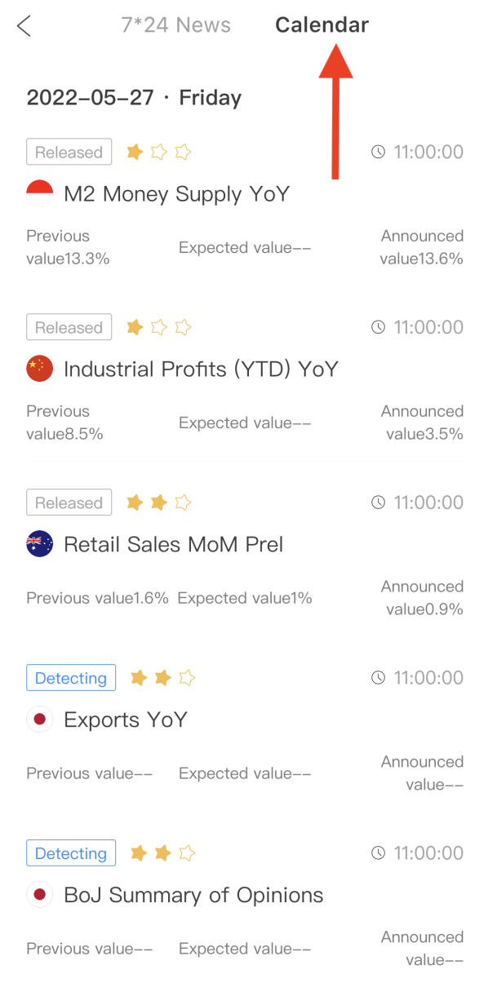The height and width of the screenshot is (983, 488).
Task: Select the Calendar tab
Action: click(x=322, y=25)
